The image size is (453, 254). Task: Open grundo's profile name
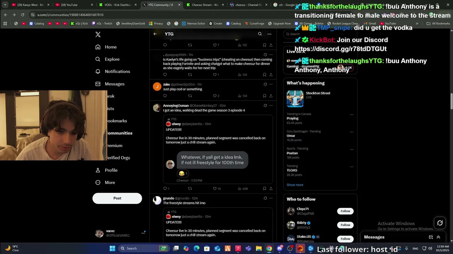pos(168,198)
